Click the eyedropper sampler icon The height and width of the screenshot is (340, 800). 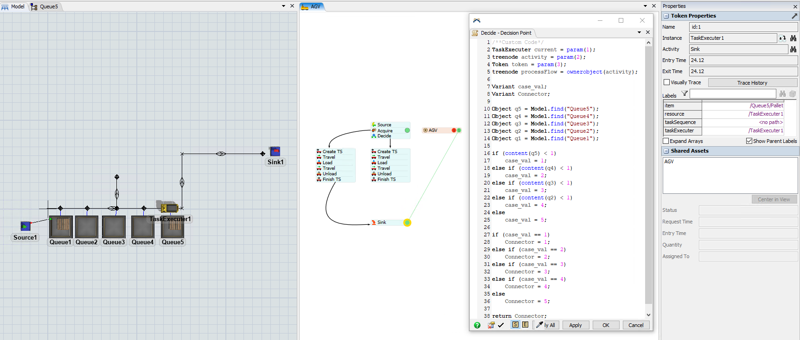539,325
